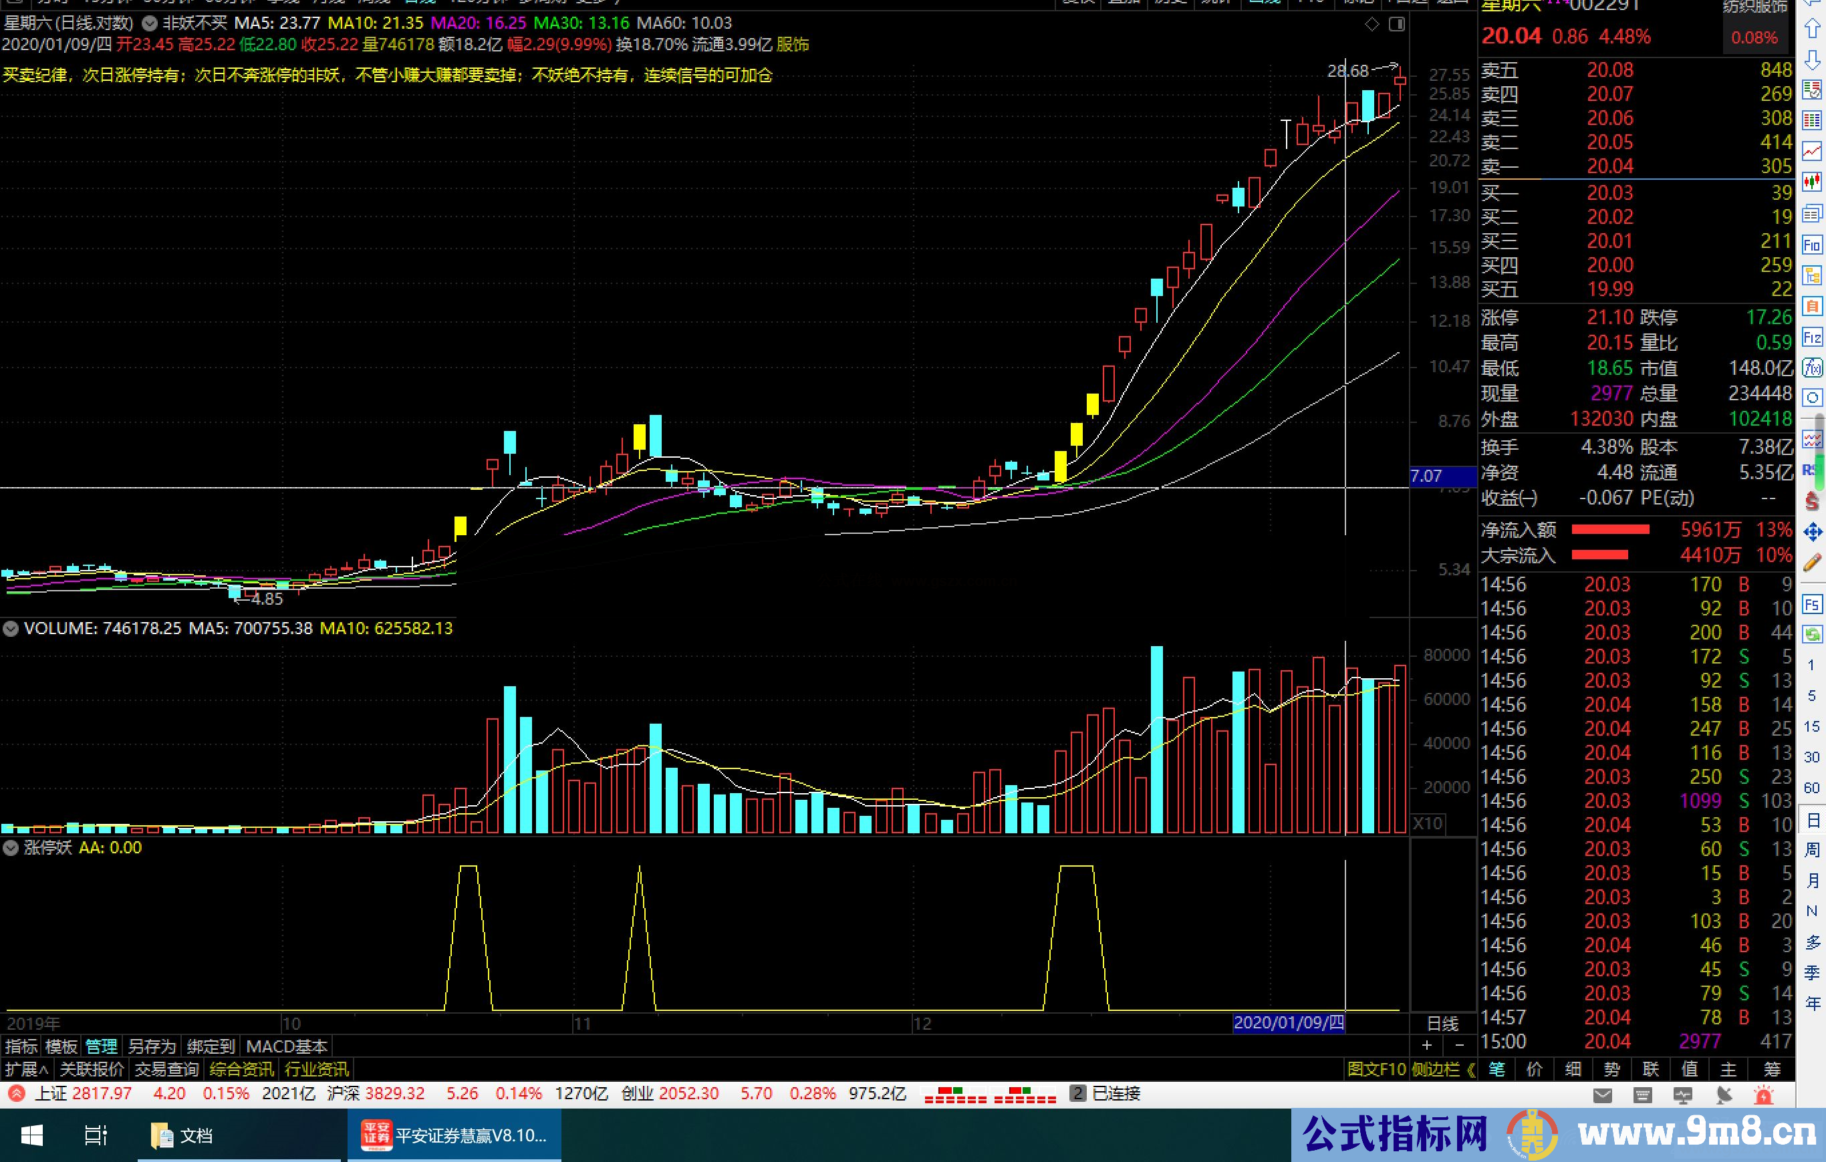
Task: Collapse the 侧边栏 sidebar arrow
Action: pos(1470,1070)
